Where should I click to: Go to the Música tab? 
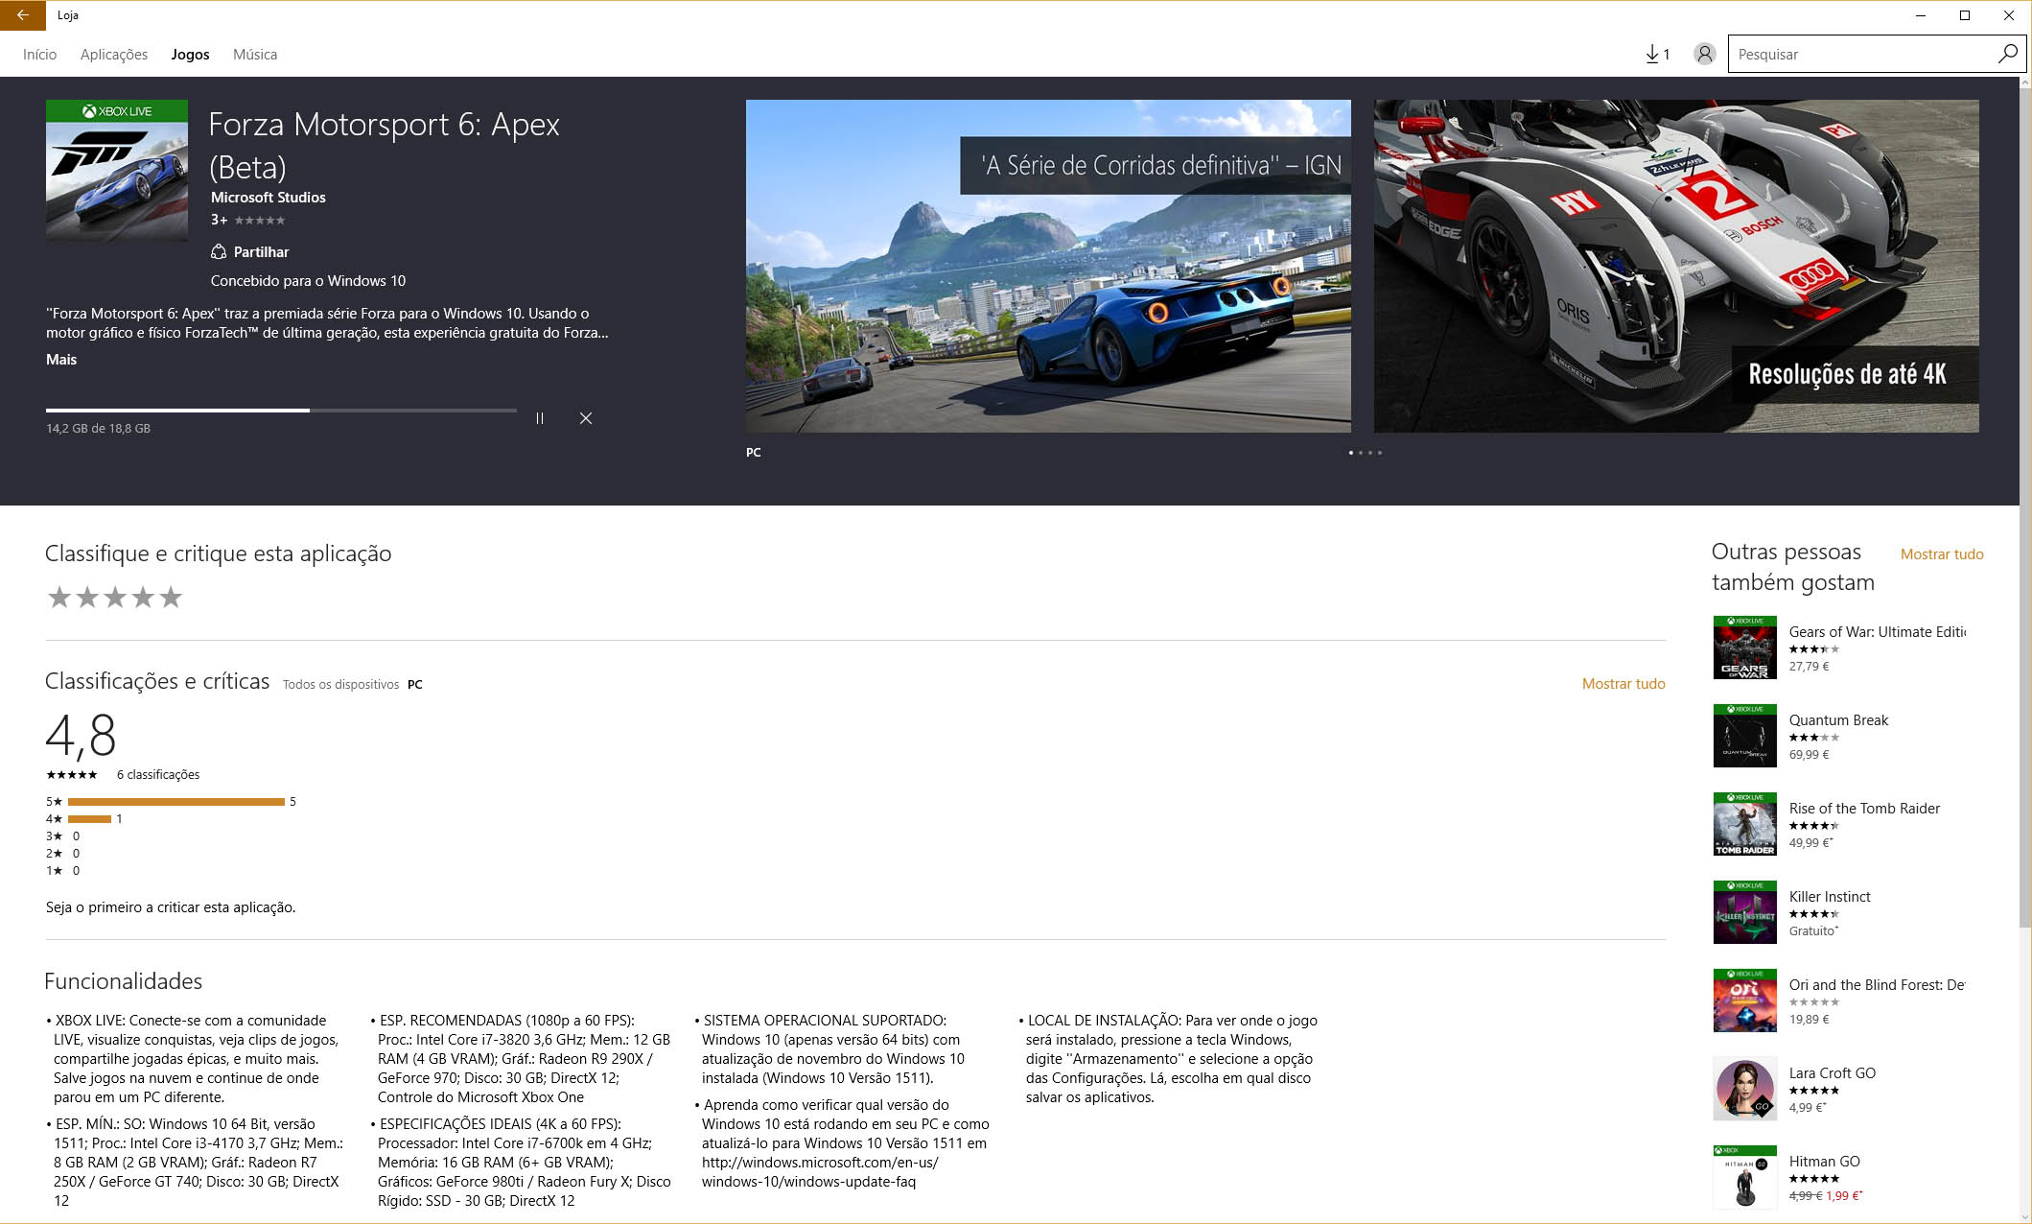tap(255, 55)
